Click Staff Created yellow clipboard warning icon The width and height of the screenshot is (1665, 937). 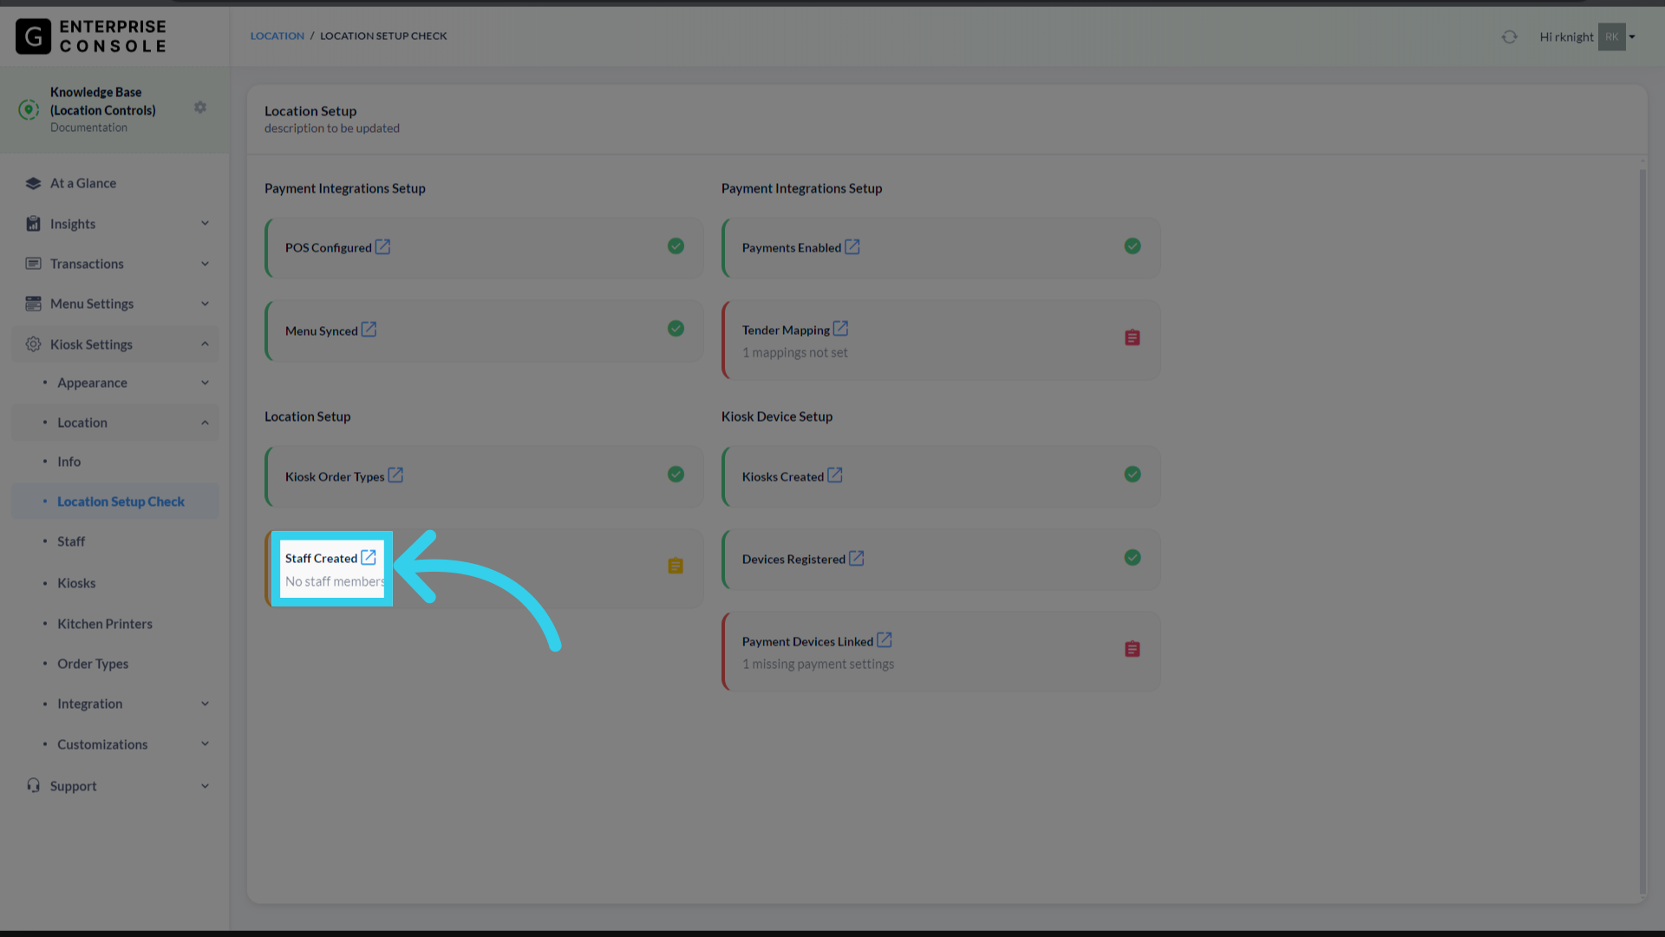point(676,566)
